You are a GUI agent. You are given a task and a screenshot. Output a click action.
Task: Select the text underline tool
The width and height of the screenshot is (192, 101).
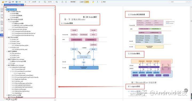98,2
